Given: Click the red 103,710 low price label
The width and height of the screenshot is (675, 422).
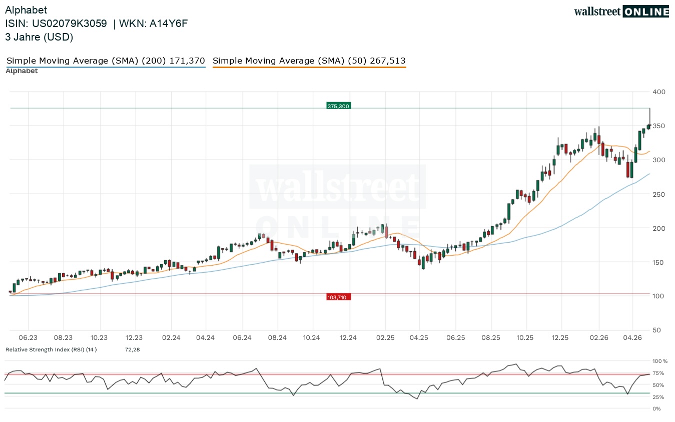Looking at the screenshot, I should point(338,297).
